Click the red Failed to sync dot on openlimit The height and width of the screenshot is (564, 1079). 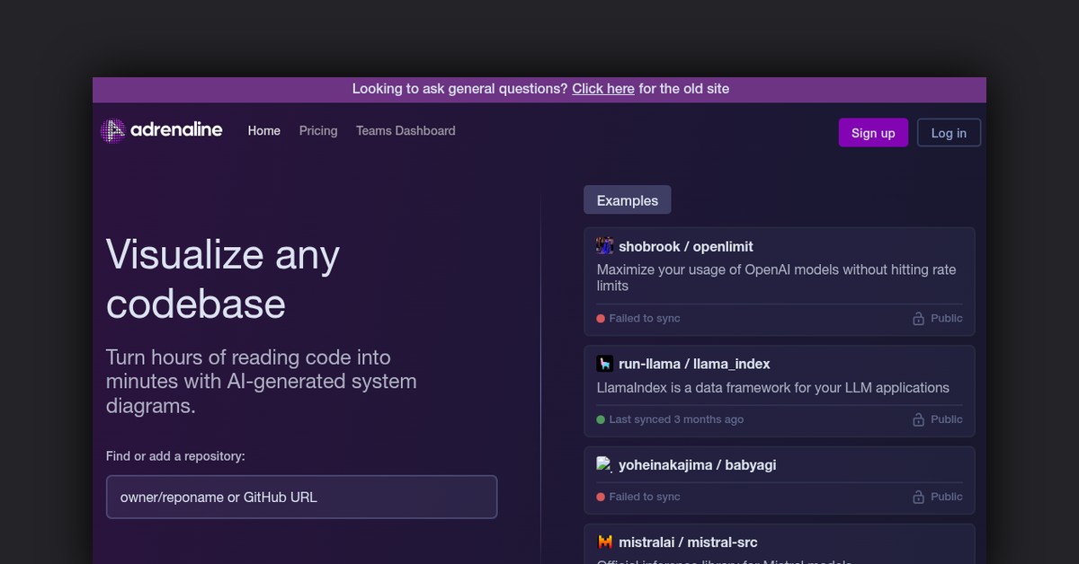click(x=601, y=319)
